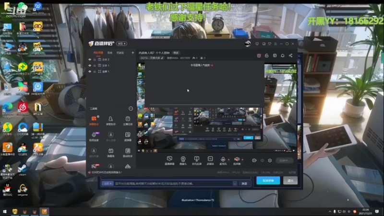This screenshot has height=216, width=384.
Task: Click the 修改 button beside stream title
Action: 176,53
